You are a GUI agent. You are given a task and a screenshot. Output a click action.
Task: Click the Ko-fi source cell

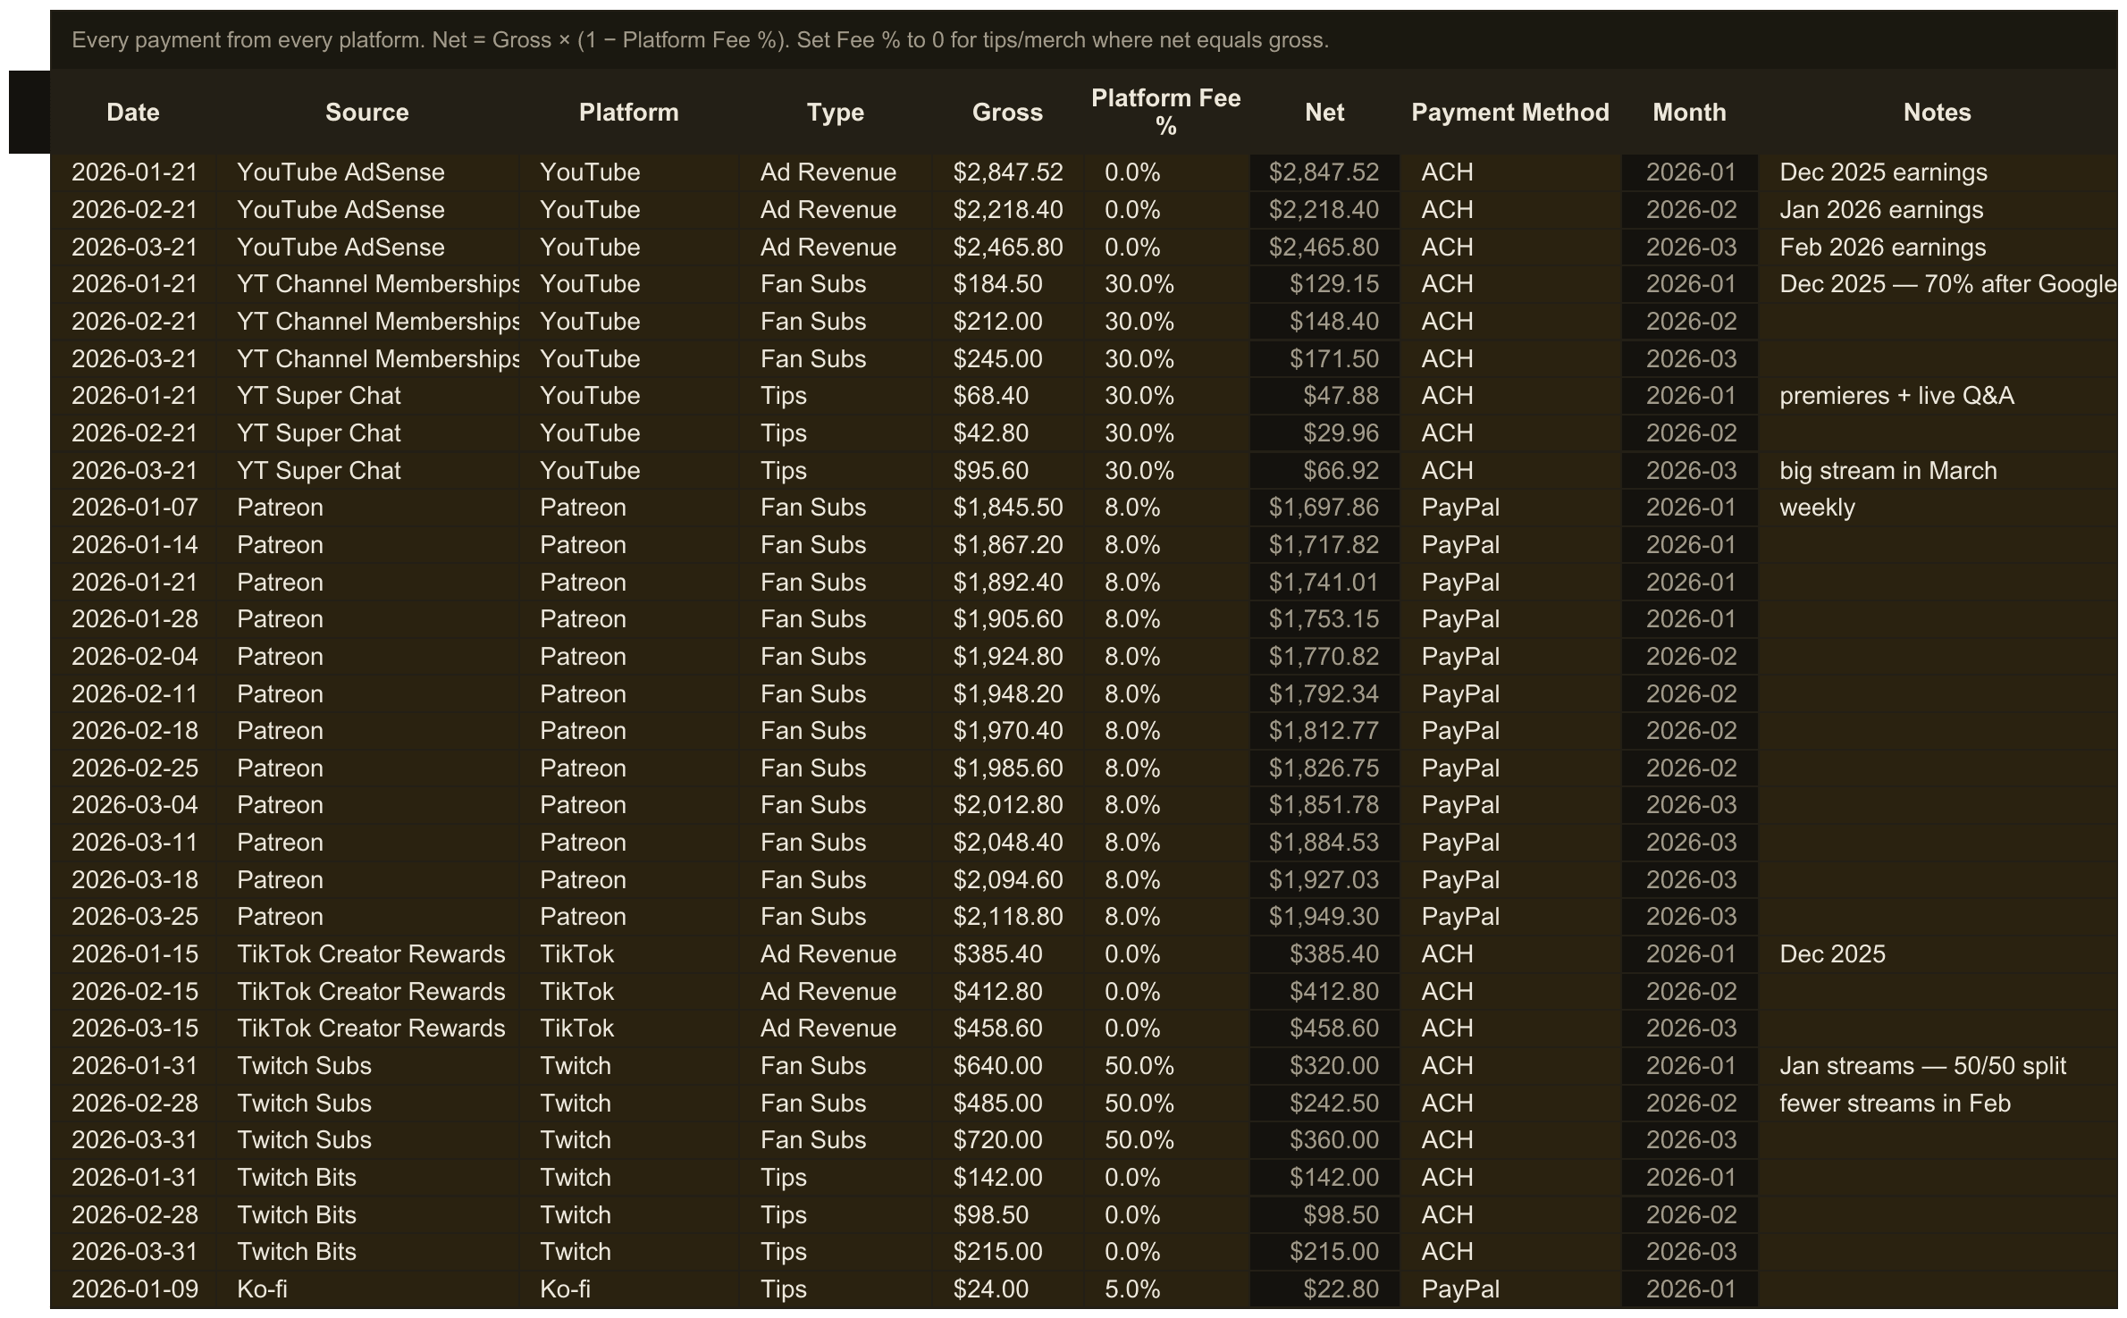(x=367, y=1289)
